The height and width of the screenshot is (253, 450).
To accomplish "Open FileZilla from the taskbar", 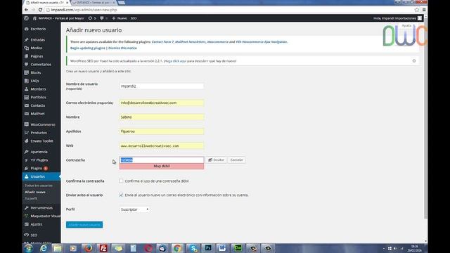I will point(103,248).
